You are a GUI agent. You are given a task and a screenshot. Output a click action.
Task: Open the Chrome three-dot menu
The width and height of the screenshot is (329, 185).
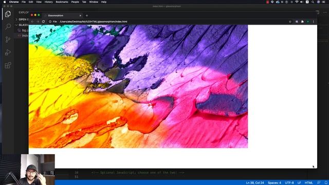coord(314,22)
